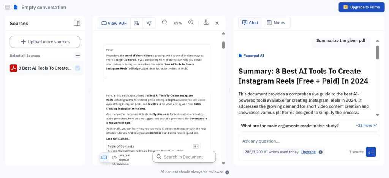389x178 pixels.
Task: Collapse the Sources panel with layout icon
Action: pos(77,23)
